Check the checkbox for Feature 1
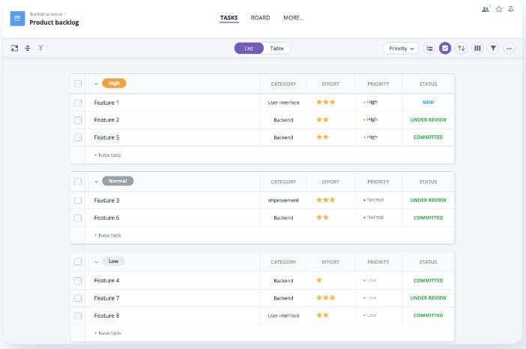 pyautogui.click(x=78, y=102)
